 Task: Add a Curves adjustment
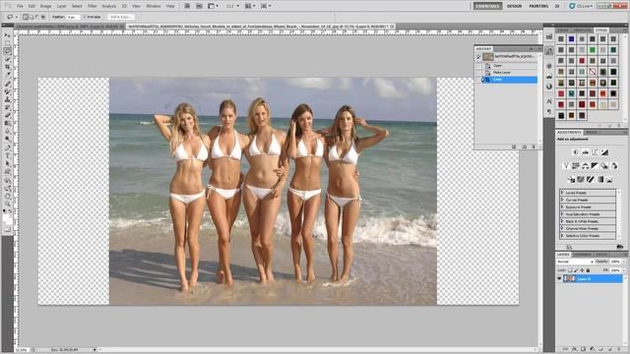[x=595, y=152]
